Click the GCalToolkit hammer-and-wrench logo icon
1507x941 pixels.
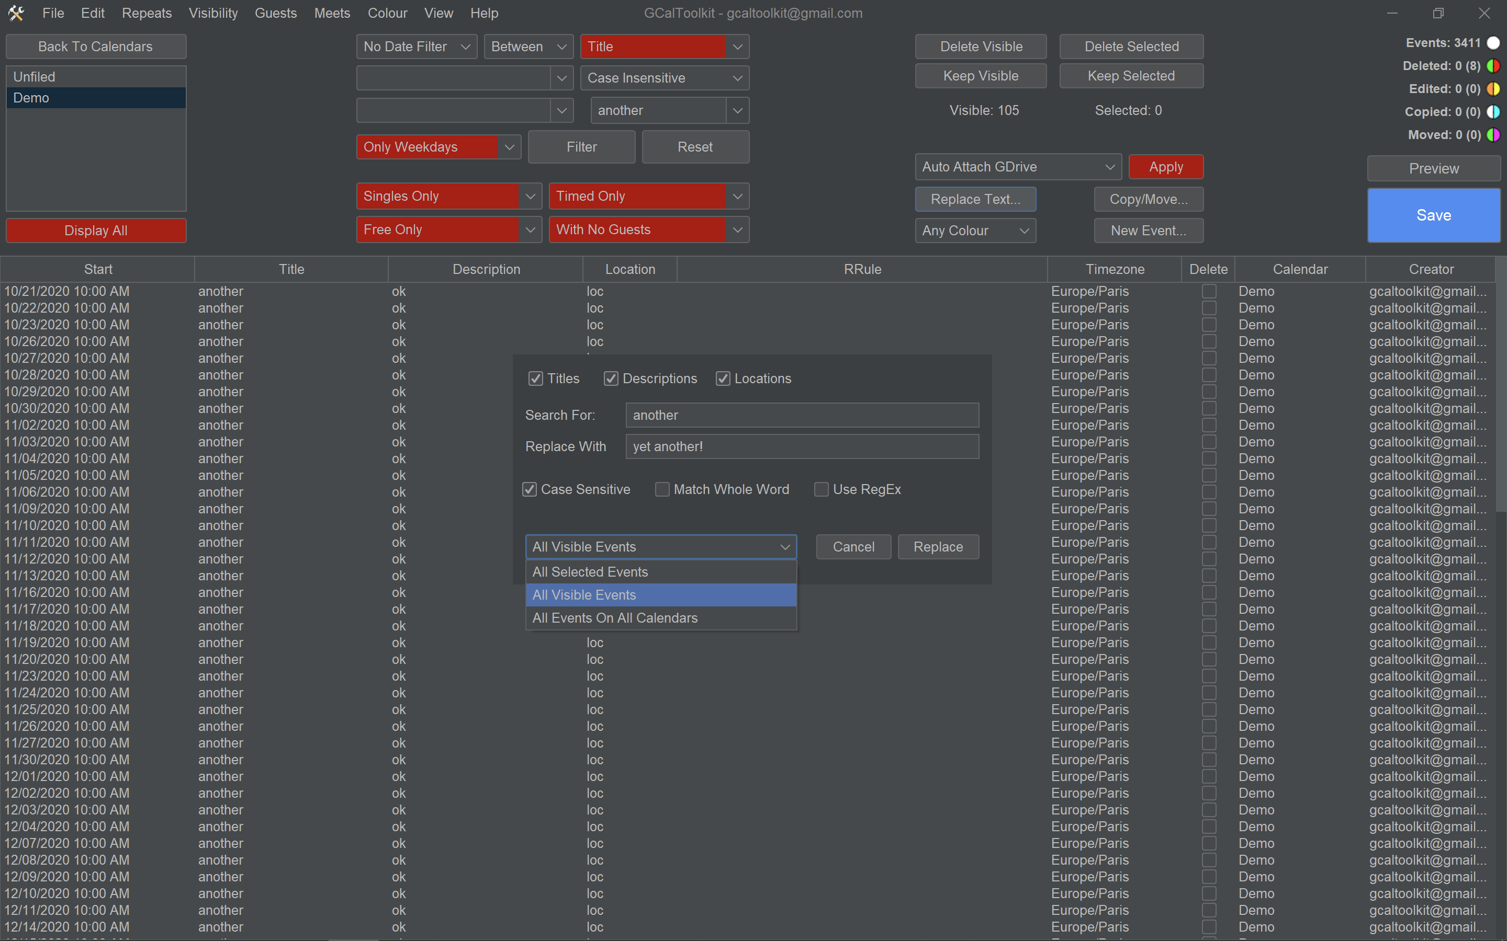coord(16,13)
